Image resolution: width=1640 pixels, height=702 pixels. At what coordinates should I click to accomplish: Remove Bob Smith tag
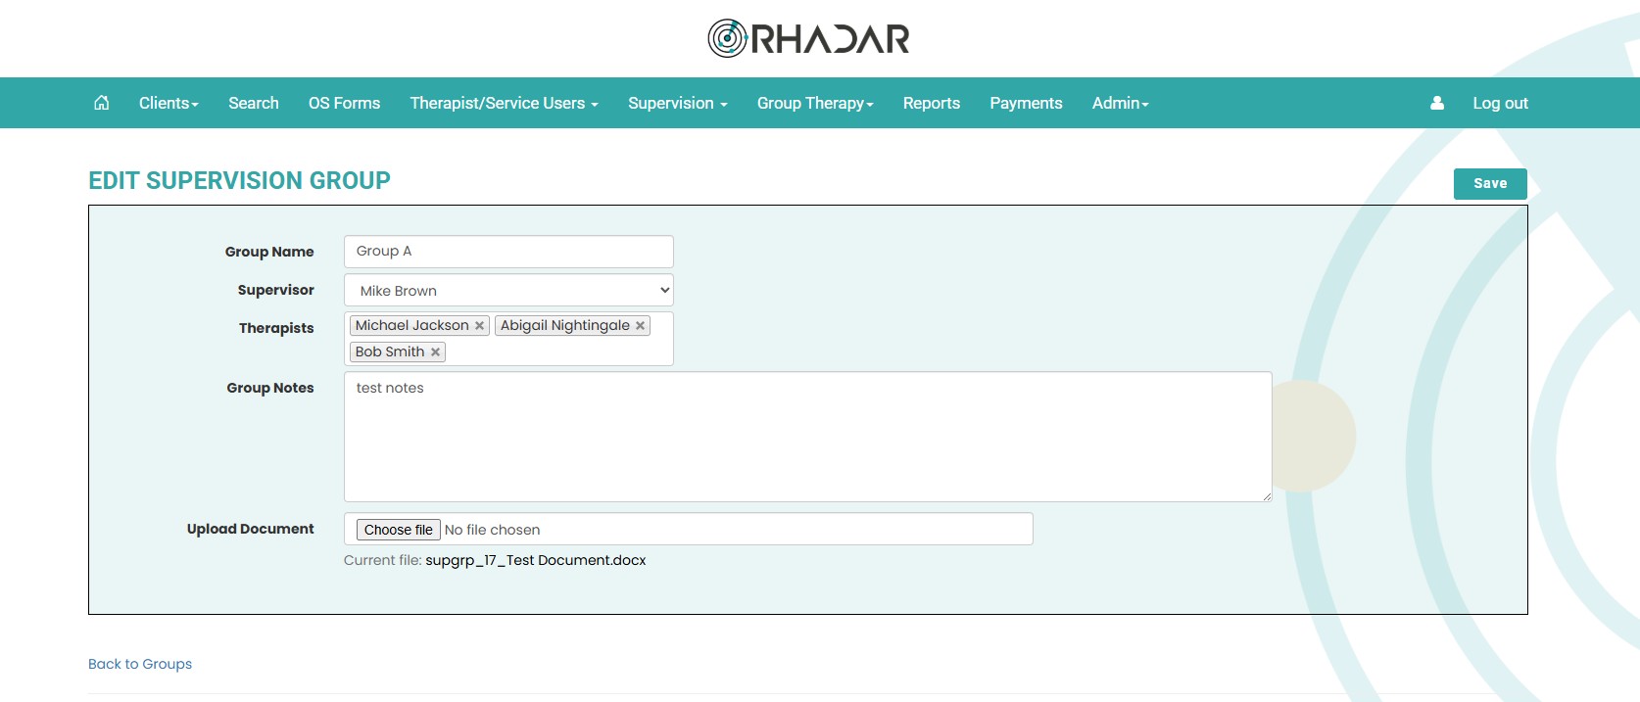(435, 352)
